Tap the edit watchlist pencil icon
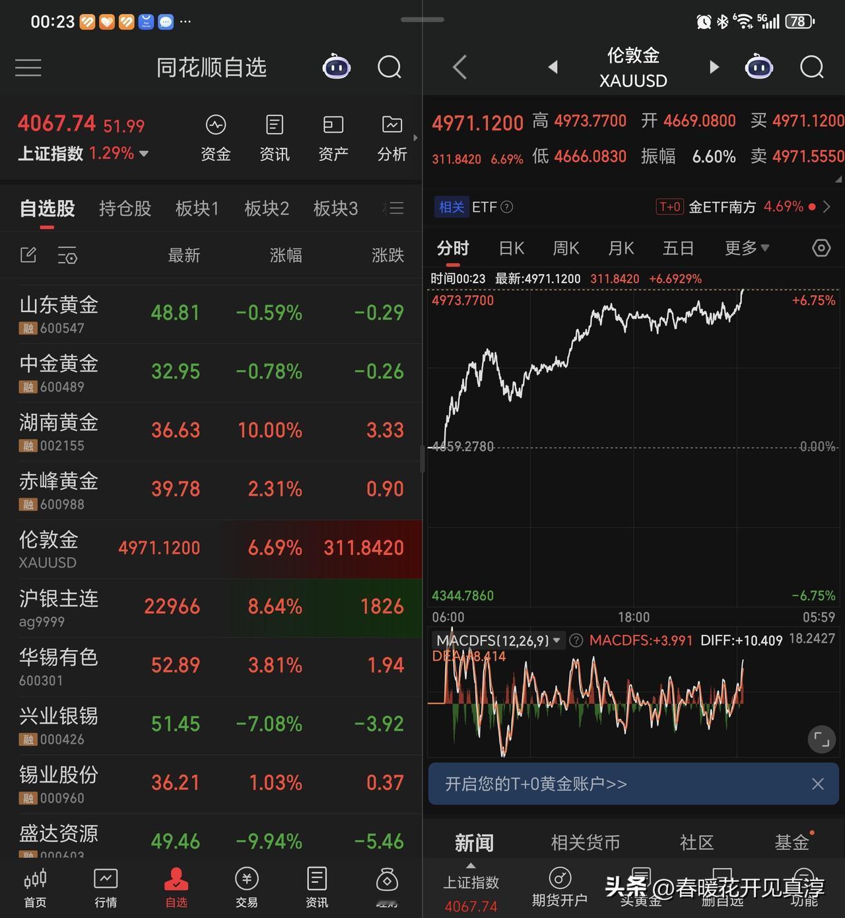Screen dimensions: 845x918 [28, 255]
